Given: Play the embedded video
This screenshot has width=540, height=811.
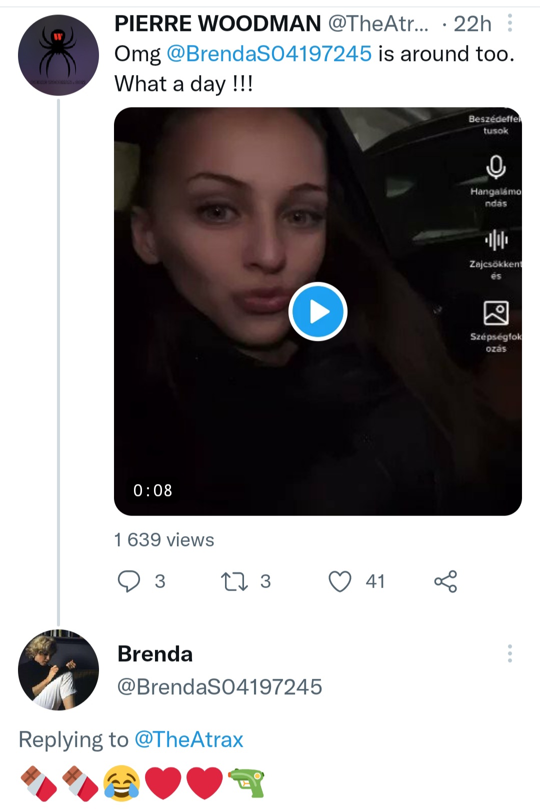Looking at the screenshot, I should [317, 311].
